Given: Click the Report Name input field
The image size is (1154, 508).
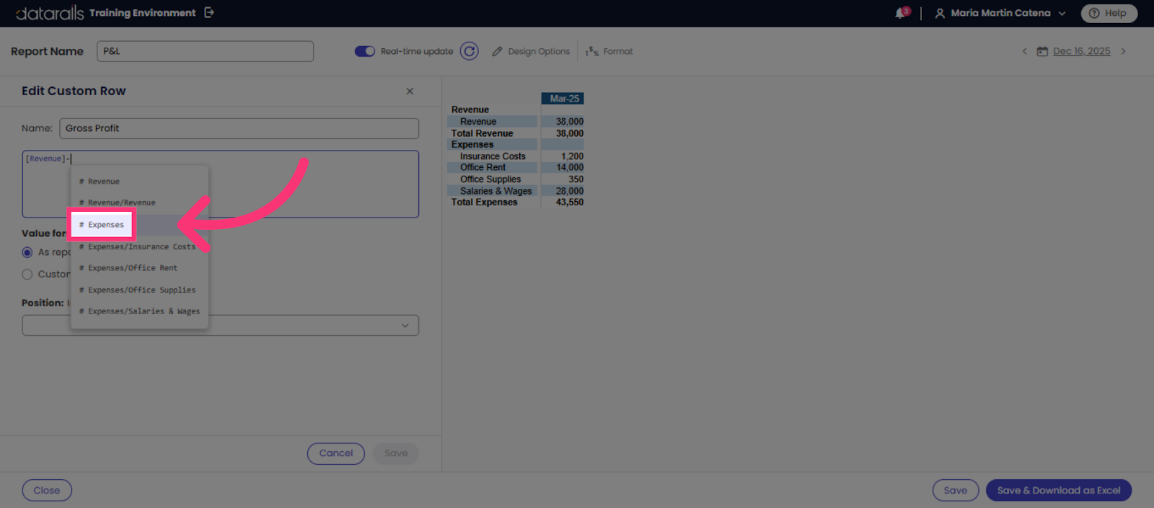Looking at the screenshot, I should tap(205, 51).
